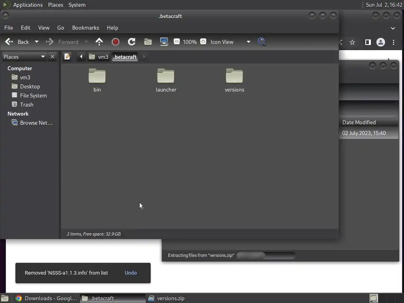Reload the current folder

132,42
